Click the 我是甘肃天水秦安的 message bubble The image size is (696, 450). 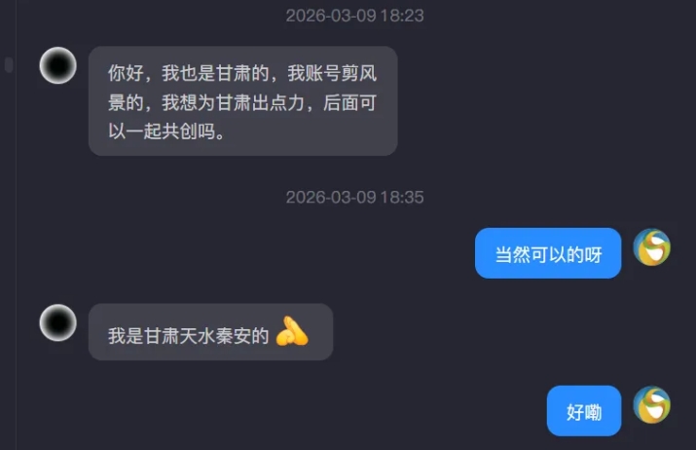(210, 332)
